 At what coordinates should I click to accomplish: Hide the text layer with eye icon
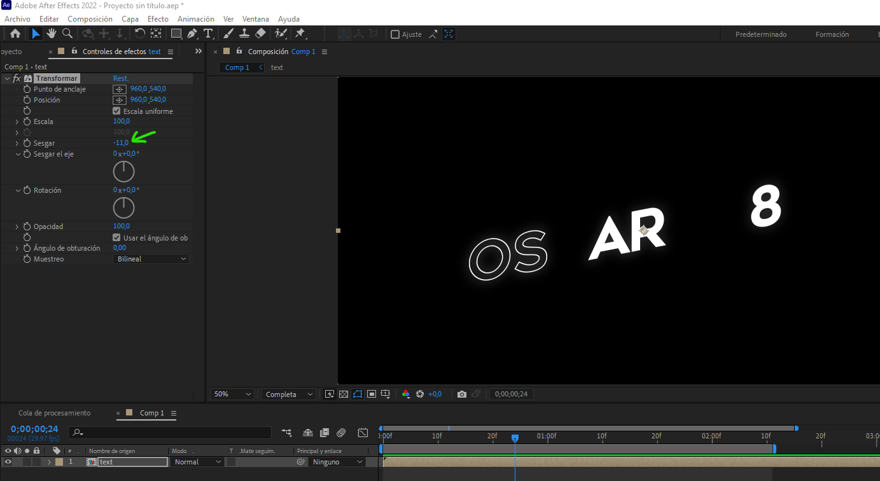(x=8, y=462)
